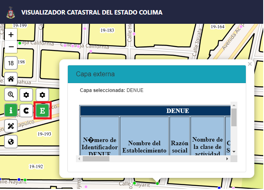Click the zoom level 18 indicator
Screen dimensions: 264x190
click(x=11, y=63)
